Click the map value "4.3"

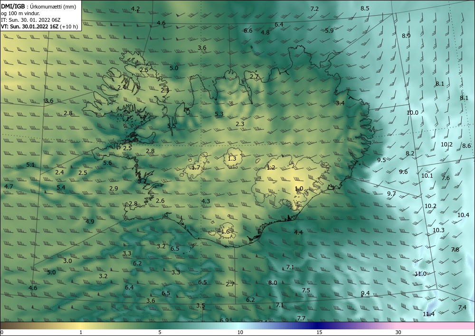pyautogui.click(x=206, y=201)
